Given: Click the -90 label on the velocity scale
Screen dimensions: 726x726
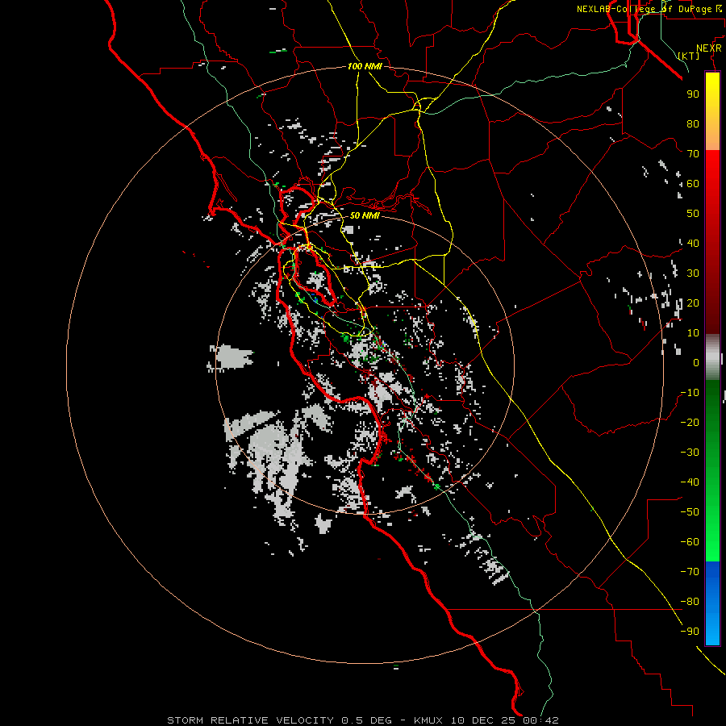Looking at the screenshot, I should [x=690, y=632].
